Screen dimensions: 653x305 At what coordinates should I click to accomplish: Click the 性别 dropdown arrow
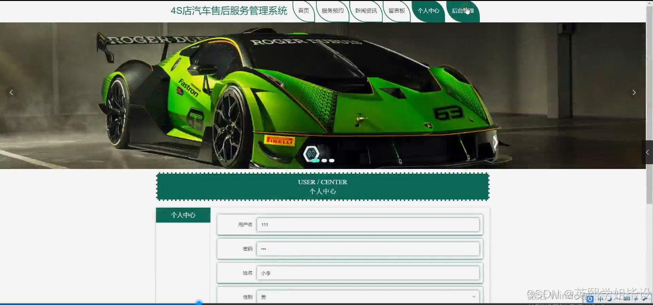click(474, 297)
